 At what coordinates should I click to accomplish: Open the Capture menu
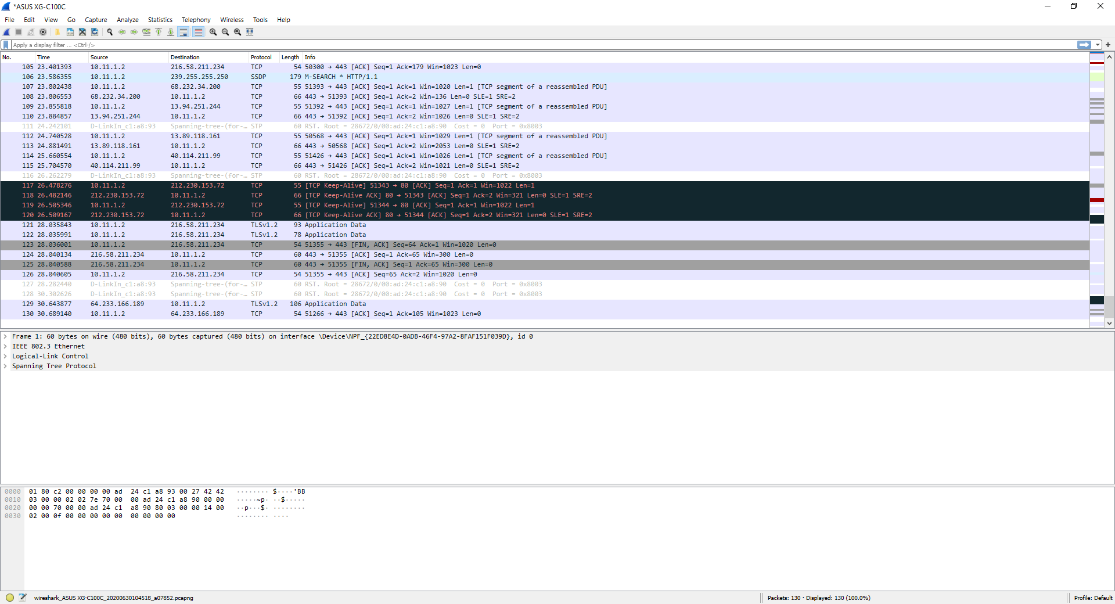[x=96, y=20]
